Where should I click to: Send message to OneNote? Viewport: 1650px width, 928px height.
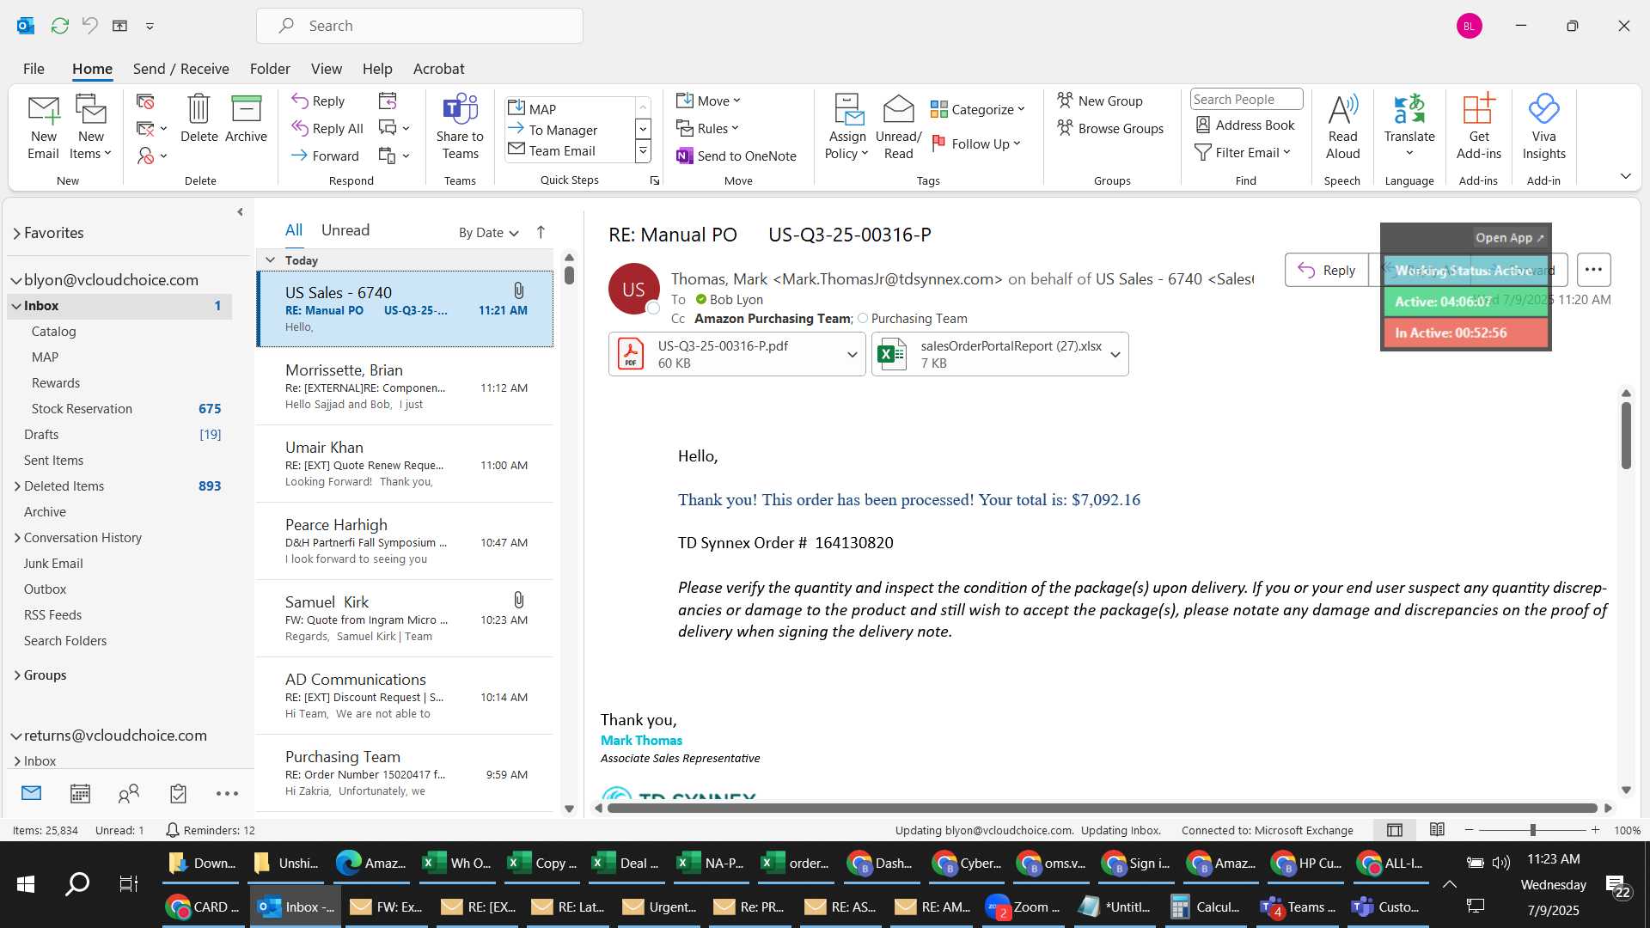click(736, 156)
